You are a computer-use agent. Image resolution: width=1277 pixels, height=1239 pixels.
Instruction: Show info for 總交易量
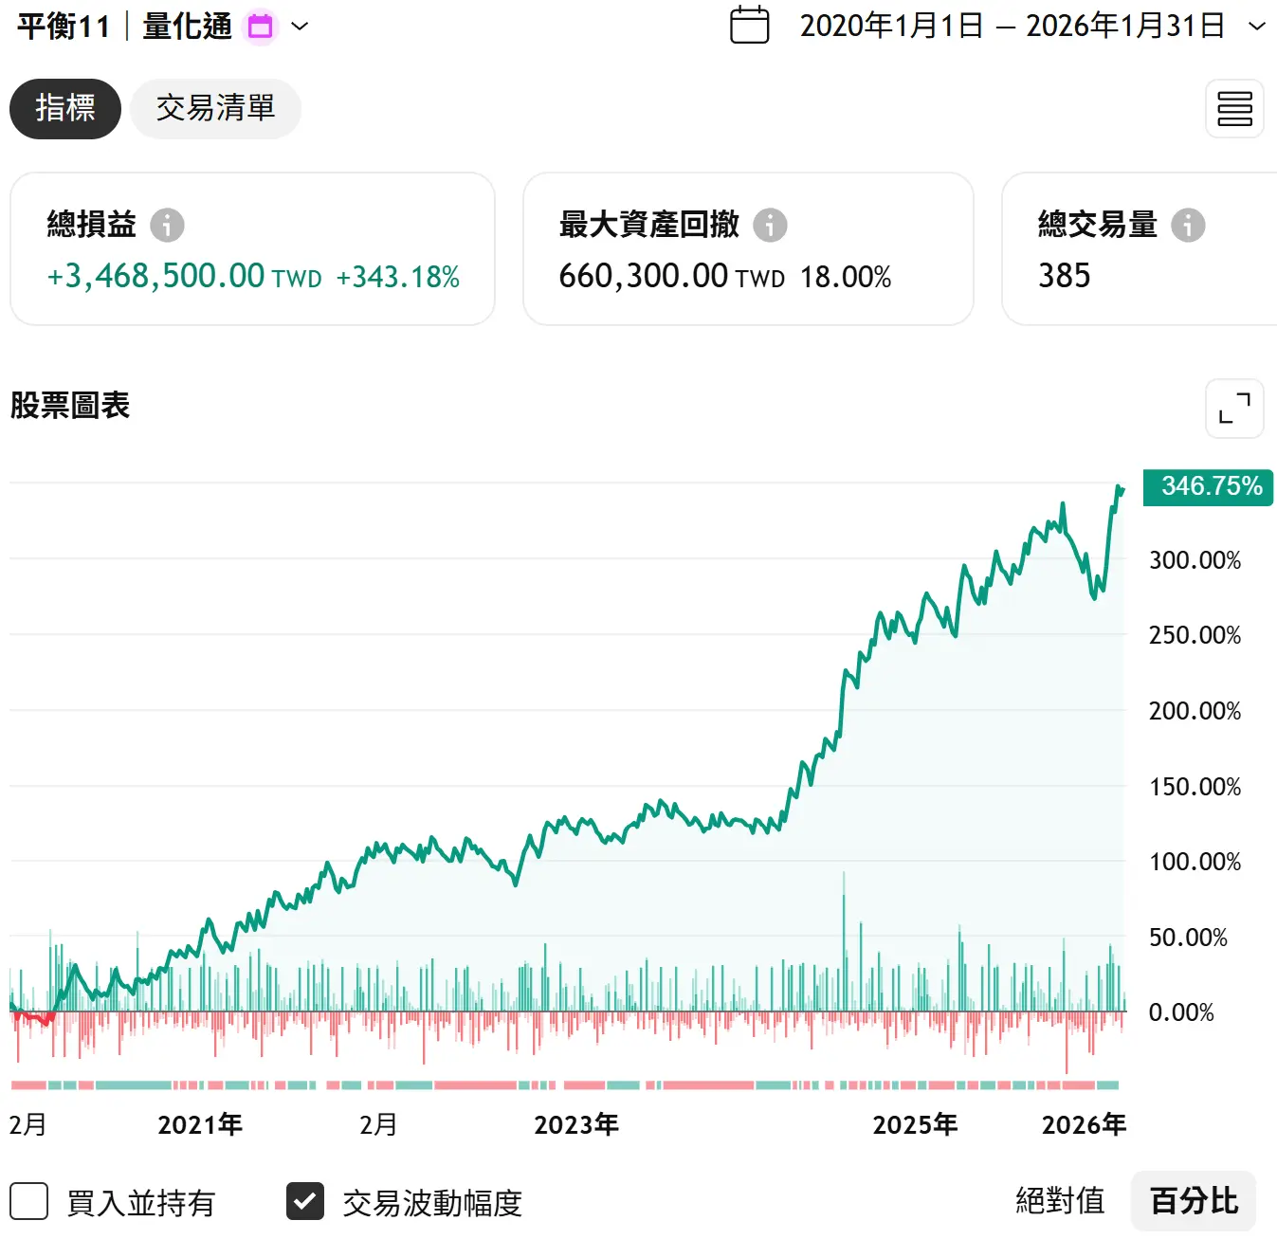1188,226
